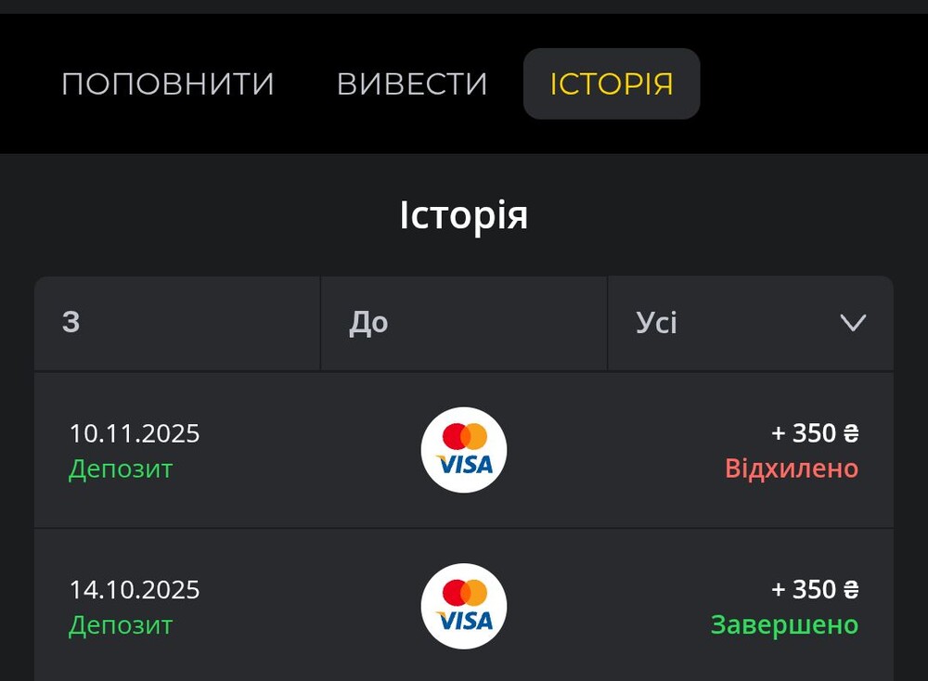Screen dimensions: 928x681
Task: Click the 'З' start date field
Action: click(177, 323)
